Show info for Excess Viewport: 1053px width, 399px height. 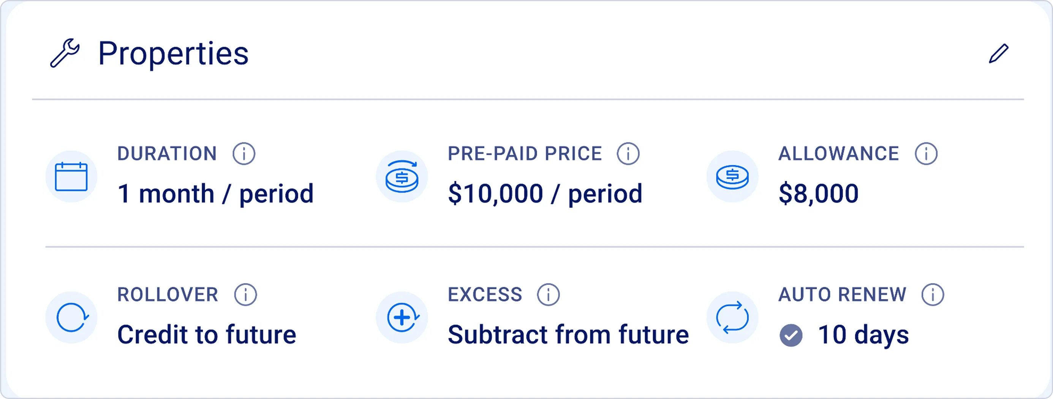pyautogui.click(x=549, y=294)
